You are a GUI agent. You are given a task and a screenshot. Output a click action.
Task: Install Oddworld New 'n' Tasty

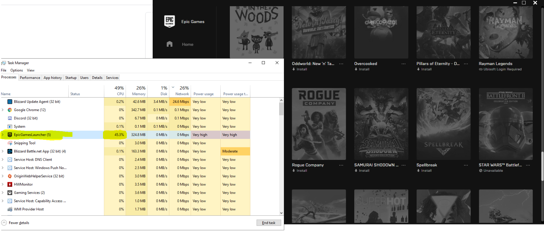point(300,69)
